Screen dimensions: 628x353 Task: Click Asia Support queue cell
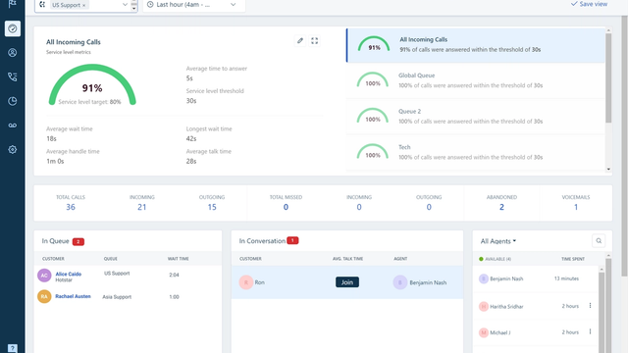117,297
